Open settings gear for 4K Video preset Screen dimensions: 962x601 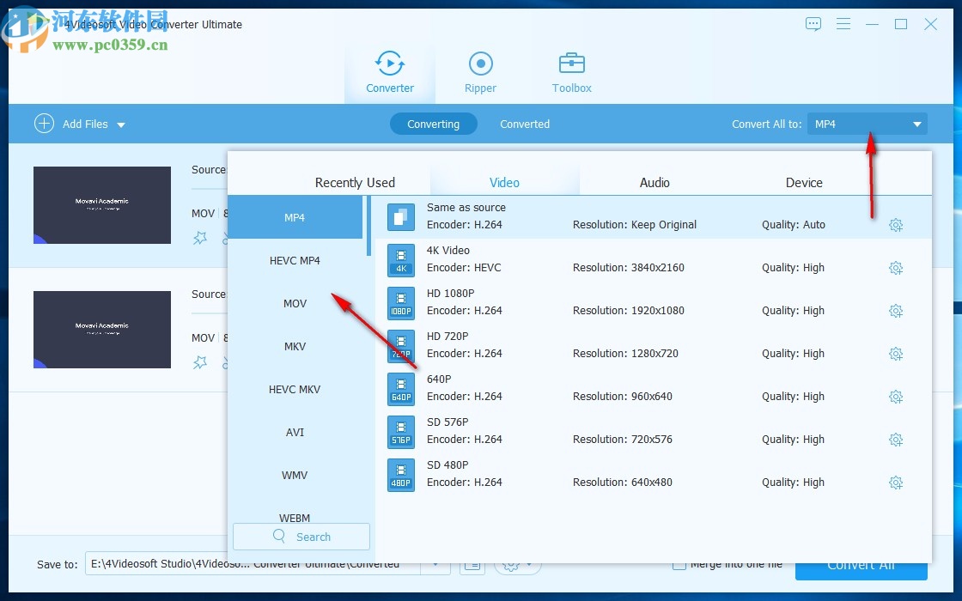pyautogui.click(x=896, y=268)
